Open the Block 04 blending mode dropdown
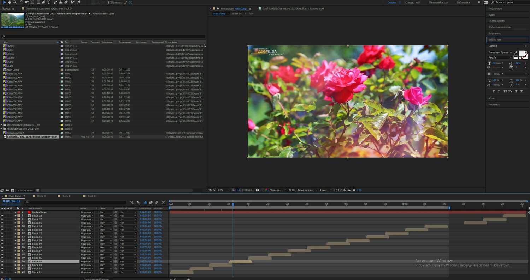 pyautogui.click(x=87, y=261)
